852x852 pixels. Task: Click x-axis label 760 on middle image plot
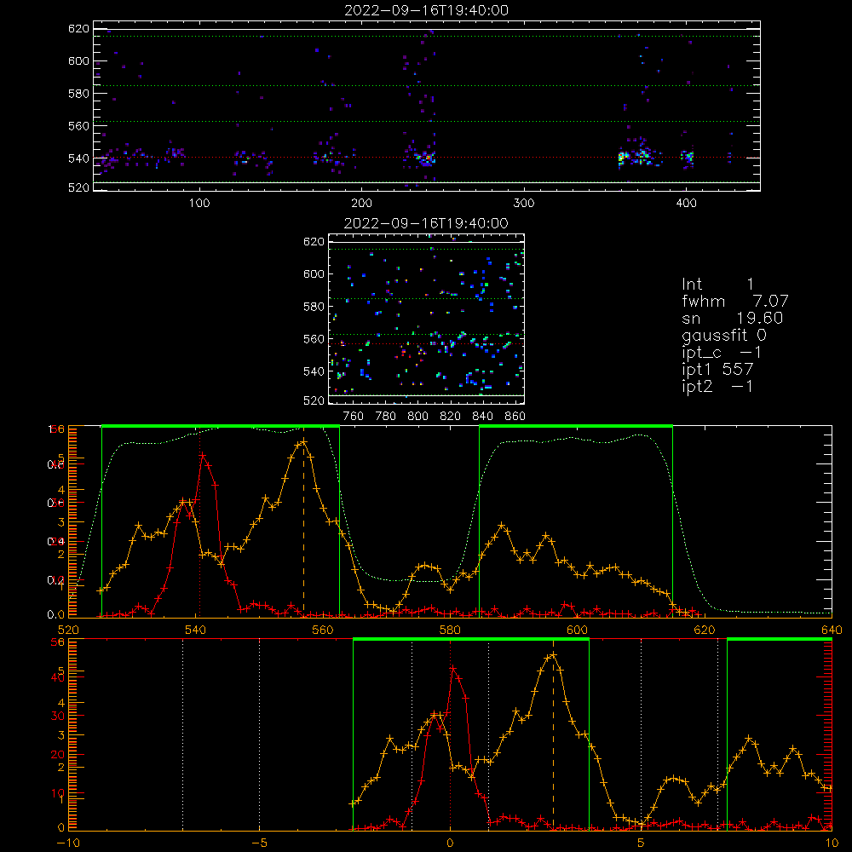click(354, 417)
